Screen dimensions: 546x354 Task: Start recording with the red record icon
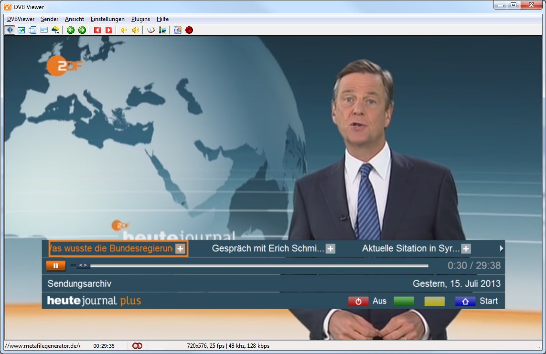click(x=189, y=30)
